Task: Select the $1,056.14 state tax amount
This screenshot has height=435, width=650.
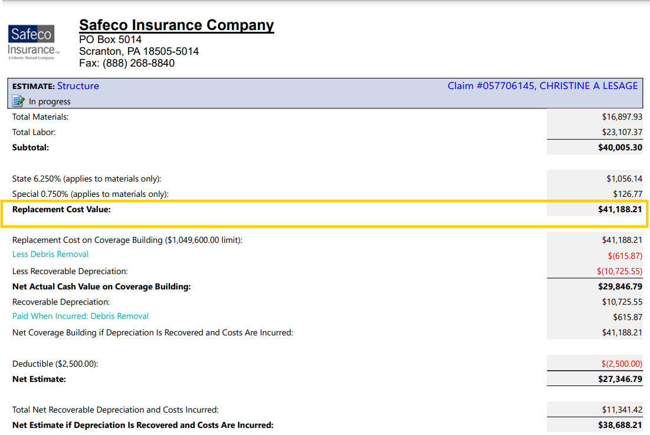Action: pyautogui.click(x=624, y=179)
